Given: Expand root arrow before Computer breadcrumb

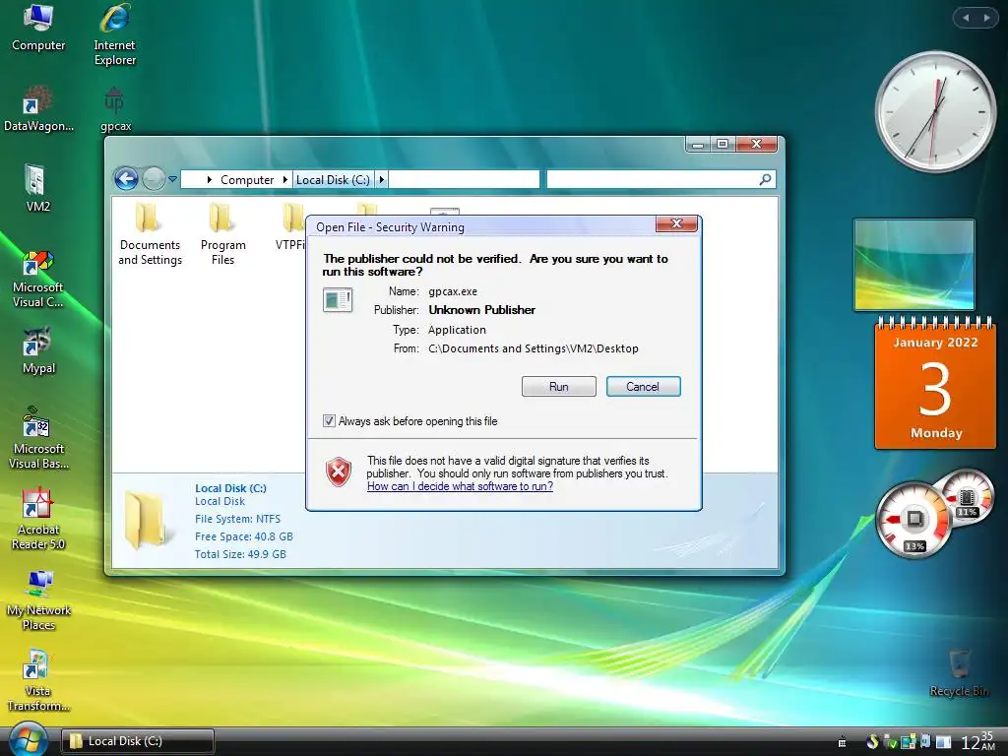Looking at the screenshot, I should point(209,180).
